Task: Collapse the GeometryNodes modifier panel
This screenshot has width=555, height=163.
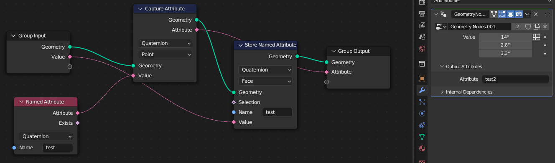Action: 436,14
